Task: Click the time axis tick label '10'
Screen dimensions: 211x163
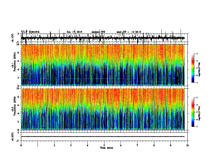Action: tap(187, 145)
